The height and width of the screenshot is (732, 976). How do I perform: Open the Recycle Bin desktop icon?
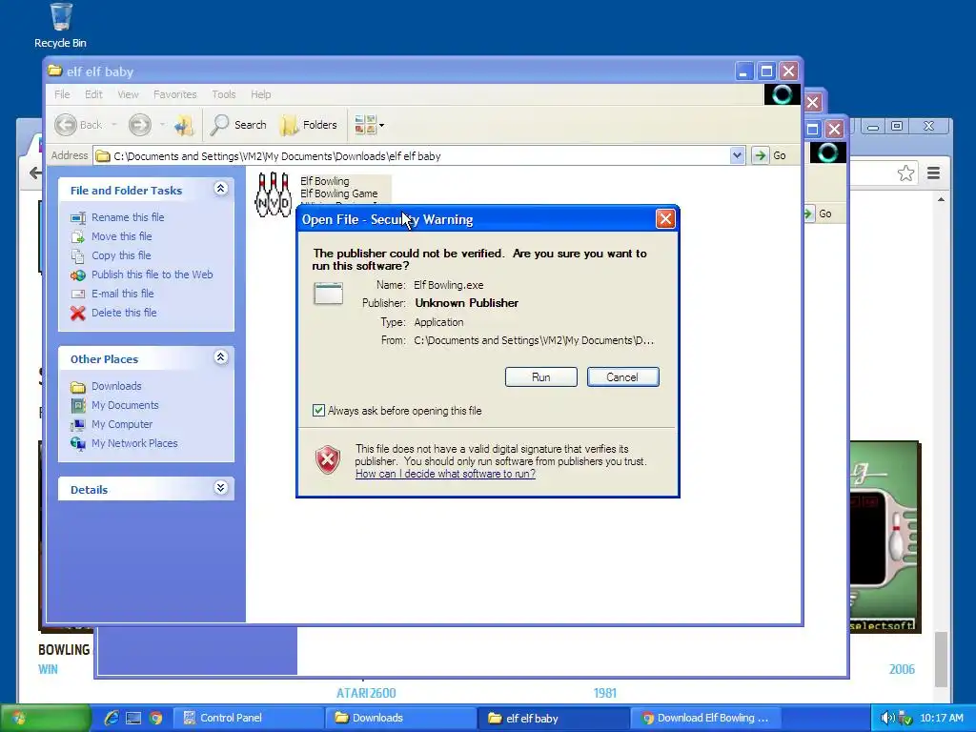[x=60, y=25]
